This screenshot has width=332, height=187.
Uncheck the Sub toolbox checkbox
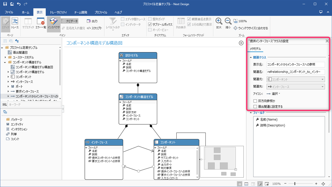click(150, 24)
